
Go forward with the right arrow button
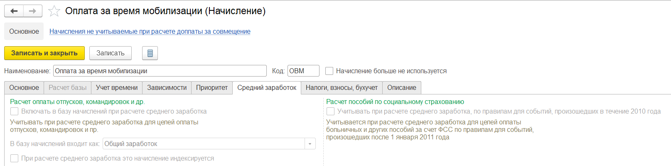(33, 11)
